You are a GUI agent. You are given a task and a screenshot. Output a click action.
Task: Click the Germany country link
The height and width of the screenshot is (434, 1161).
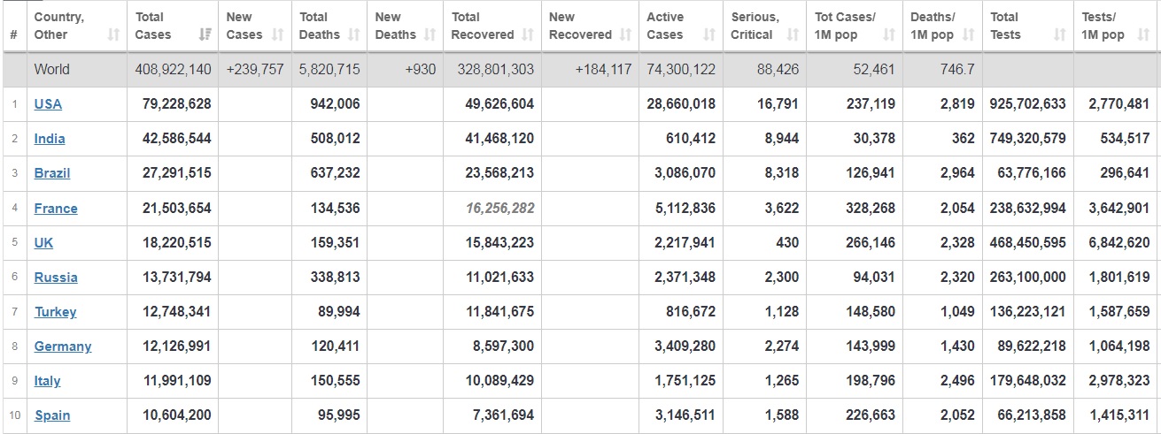click(63, 346)
